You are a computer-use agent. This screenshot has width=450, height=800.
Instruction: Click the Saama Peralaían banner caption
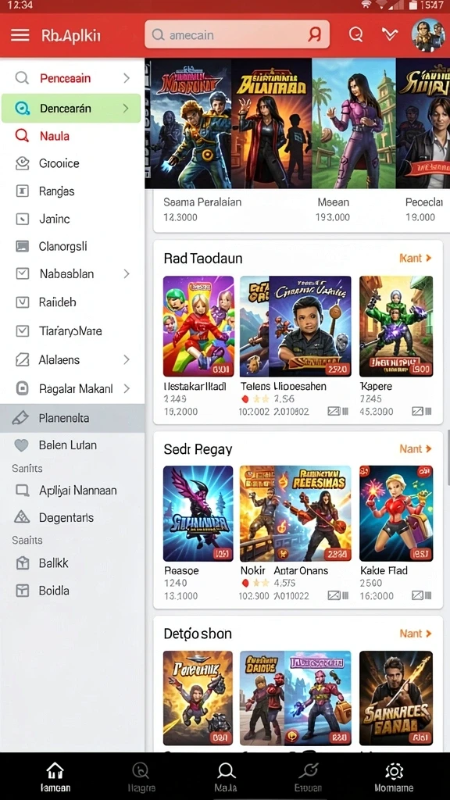click(202, 202)
